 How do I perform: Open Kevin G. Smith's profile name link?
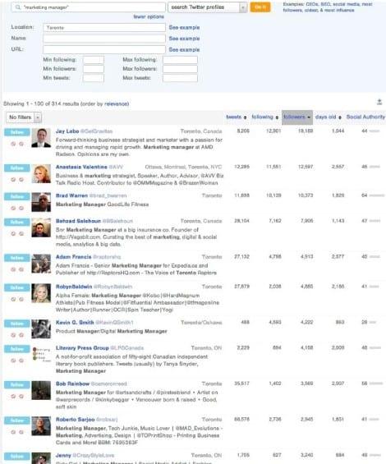point(75,323)
